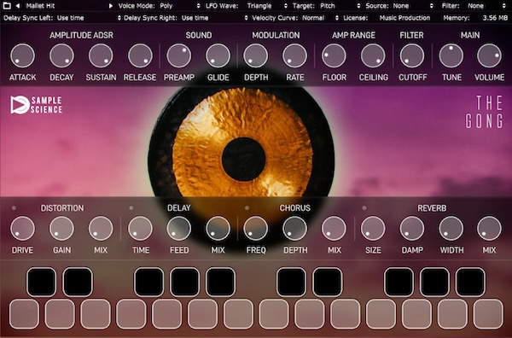Screen dimensions: 512x338
Task: Click the Chorus Depth knob
Action: pos(295,229)
